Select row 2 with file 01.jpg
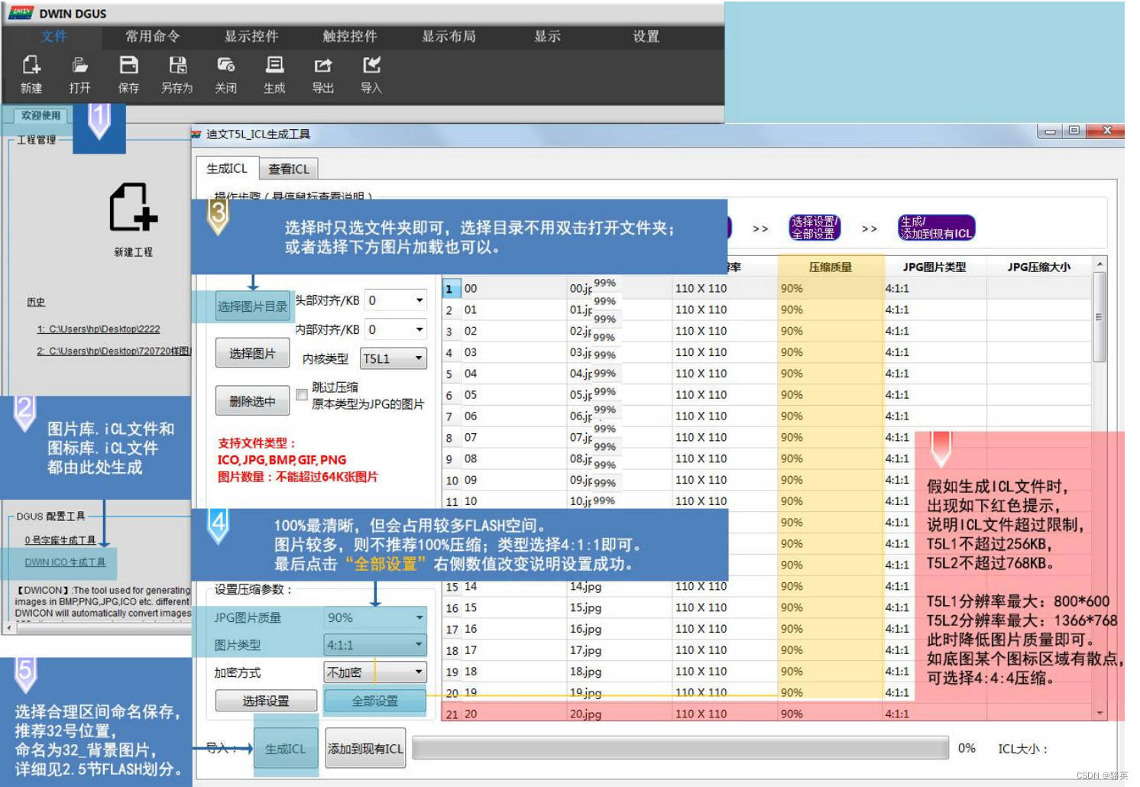The height and width of the screenshot is (787, 1140). click(x=767, y=309)
